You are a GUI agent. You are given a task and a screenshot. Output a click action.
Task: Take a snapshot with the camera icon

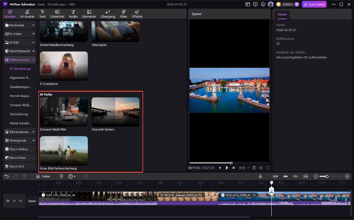[254, 168]
